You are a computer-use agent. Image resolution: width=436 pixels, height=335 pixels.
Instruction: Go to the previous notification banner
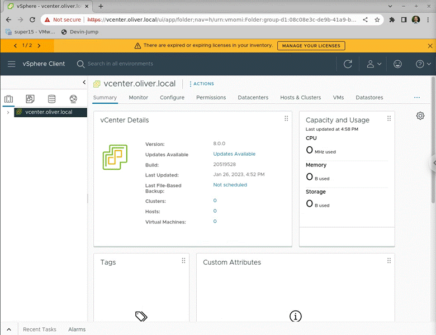point(15,46)
